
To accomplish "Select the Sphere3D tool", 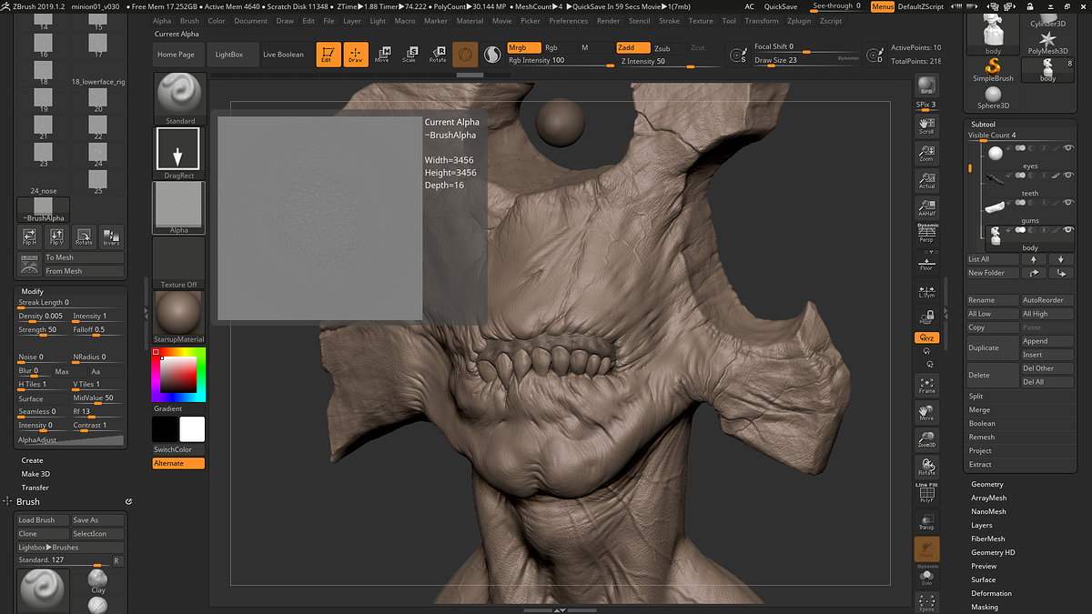I will tap(993, 98).
